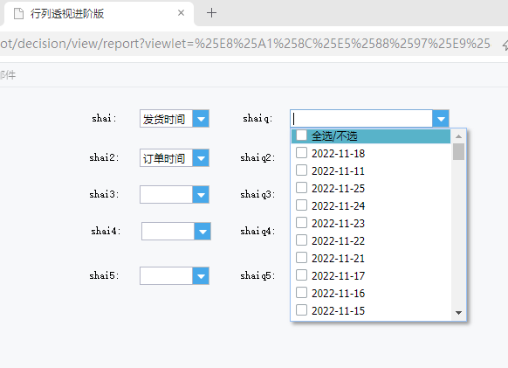This screenshot has height=368, width=508.
Task: Check the 2022-11-24 date option
Action: click(x=301, y=205)
